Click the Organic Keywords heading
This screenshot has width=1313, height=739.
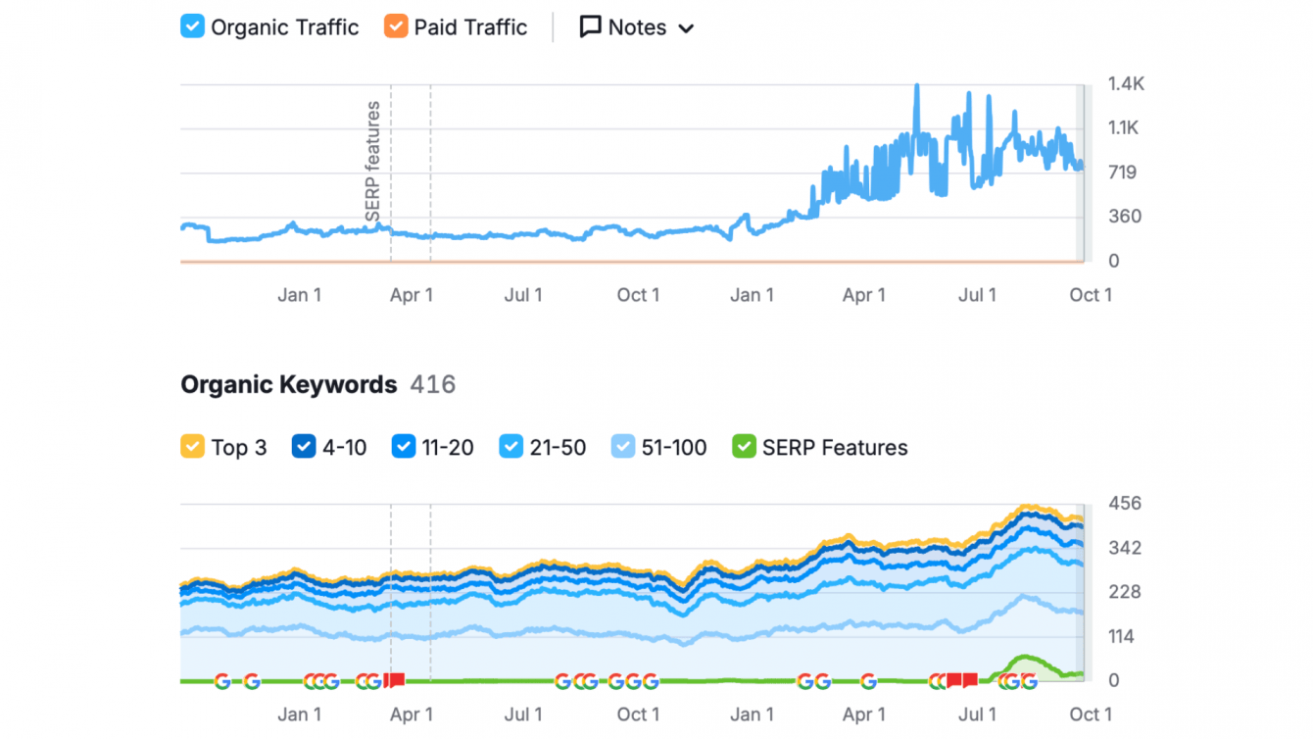click(289, 384)
